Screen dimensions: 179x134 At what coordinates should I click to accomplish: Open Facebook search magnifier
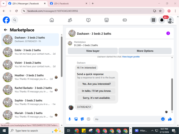tap(15, 20)
